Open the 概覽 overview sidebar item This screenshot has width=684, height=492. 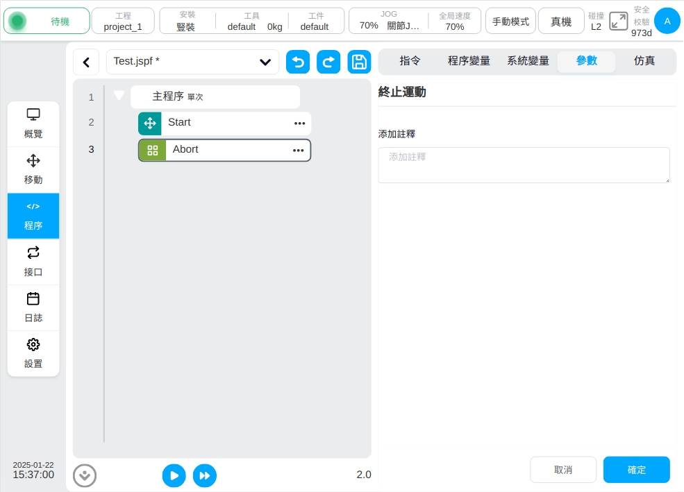tap(33, 124)
